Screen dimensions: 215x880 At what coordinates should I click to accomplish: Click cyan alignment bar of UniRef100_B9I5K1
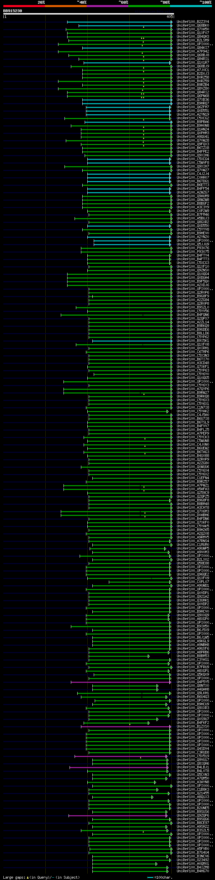[132, 341]
